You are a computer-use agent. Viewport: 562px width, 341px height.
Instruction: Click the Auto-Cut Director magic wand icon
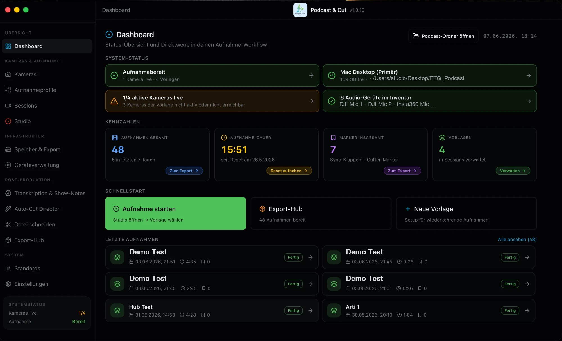pos(8,209)
